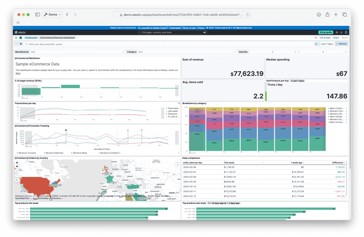Viewport: 364px width, 237px height.
Task: Click the calendar icon beside Last 7 days
Action: 317,44
